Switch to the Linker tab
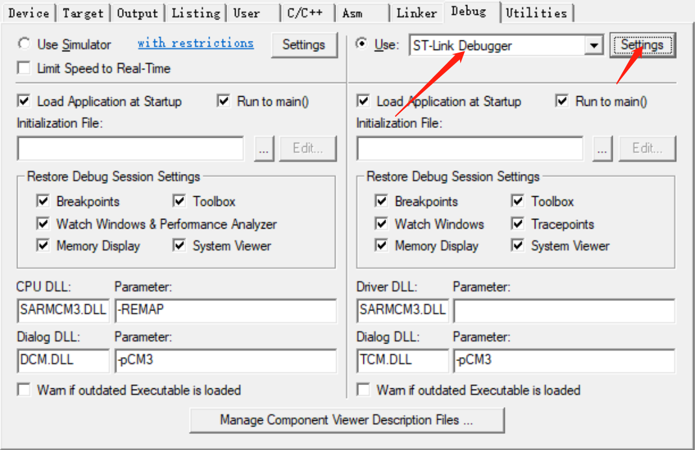This screenshot has width=695, height=450. 416,12
